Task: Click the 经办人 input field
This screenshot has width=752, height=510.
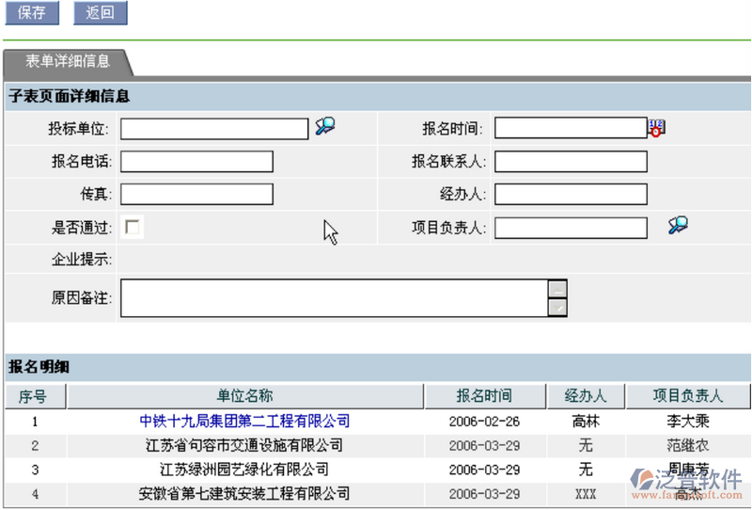Action: 571,195
